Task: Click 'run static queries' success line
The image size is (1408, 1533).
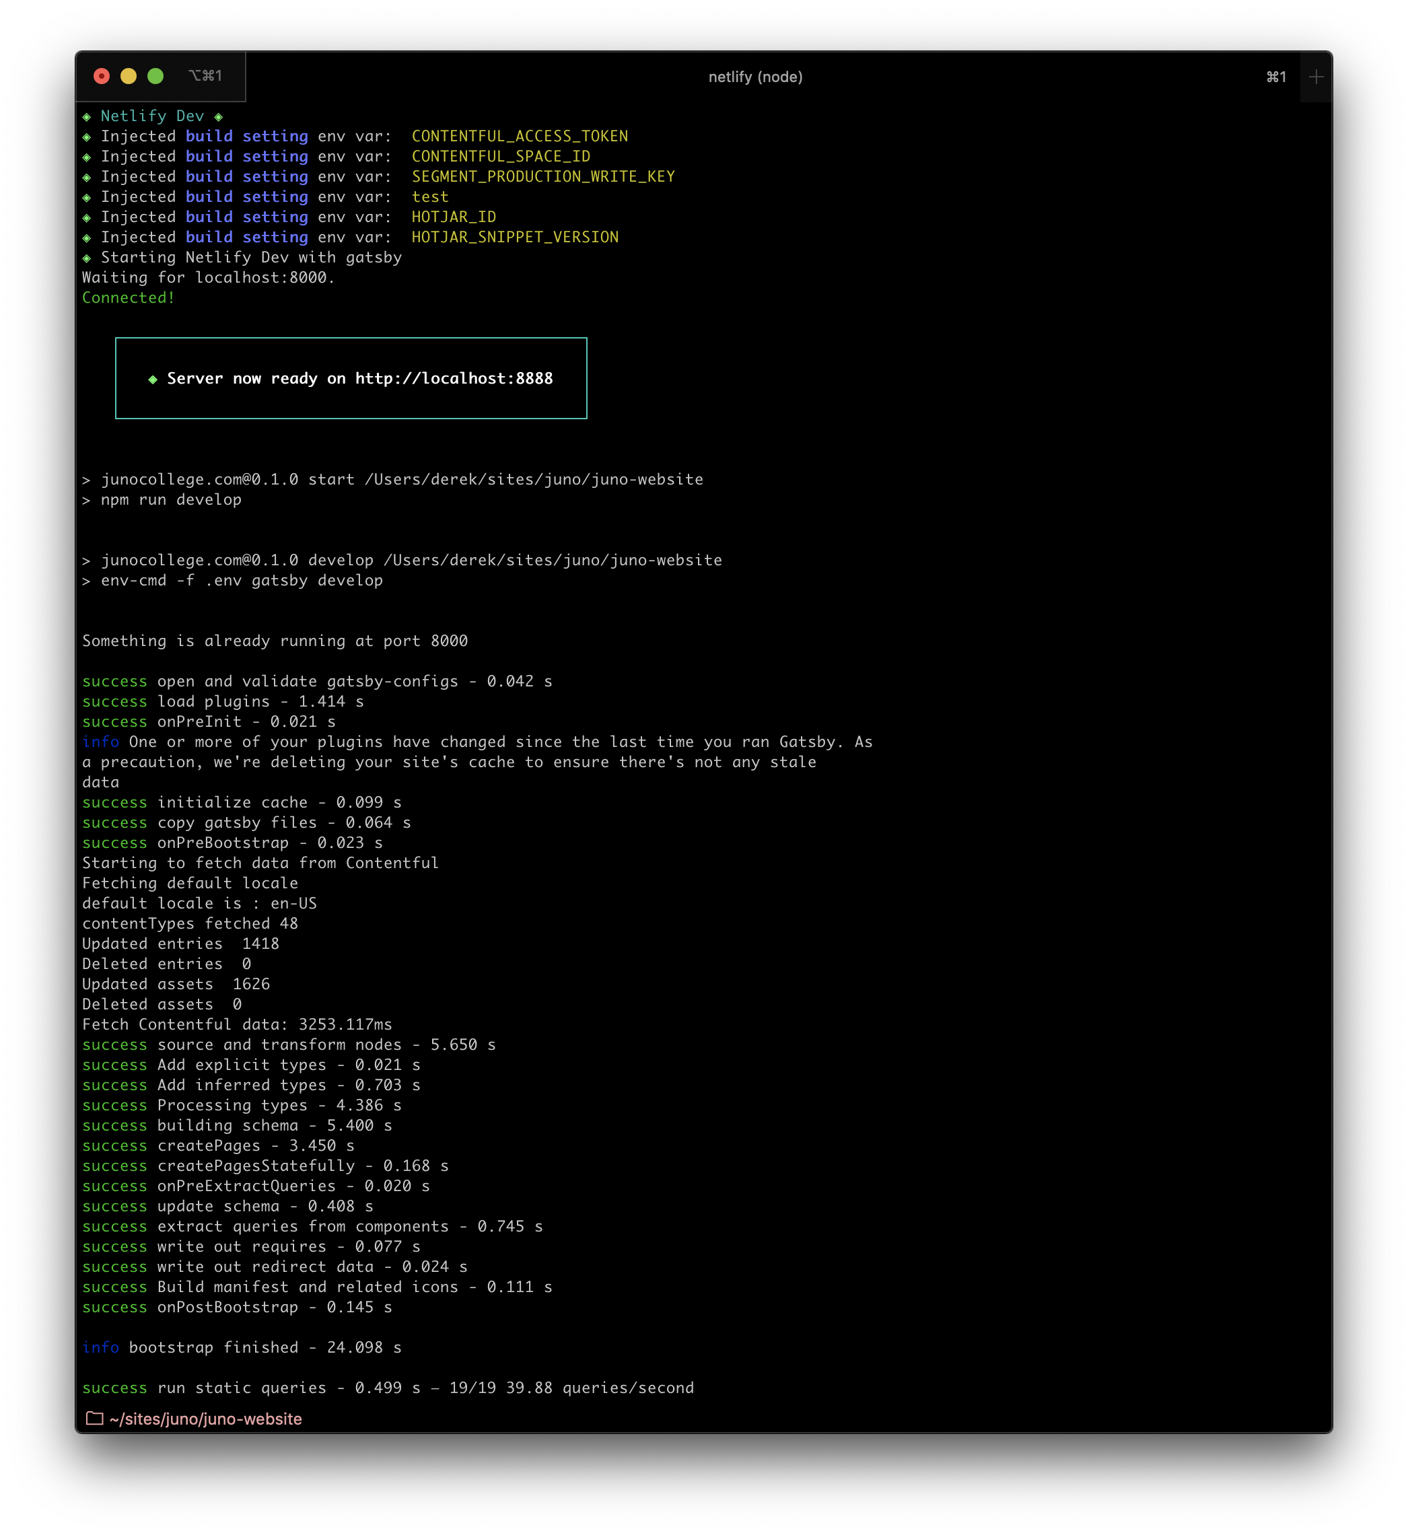Action: point(388,1388)
